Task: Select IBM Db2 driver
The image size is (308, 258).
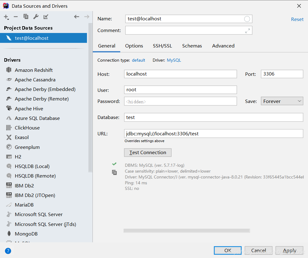Action: (x=43, y=186)
